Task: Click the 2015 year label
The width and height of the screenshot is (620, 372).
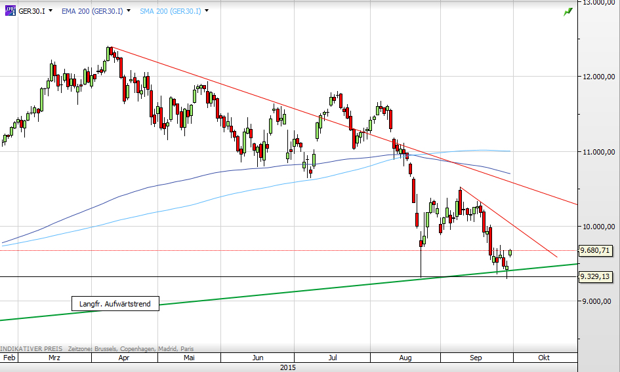Action: point(288,367)
